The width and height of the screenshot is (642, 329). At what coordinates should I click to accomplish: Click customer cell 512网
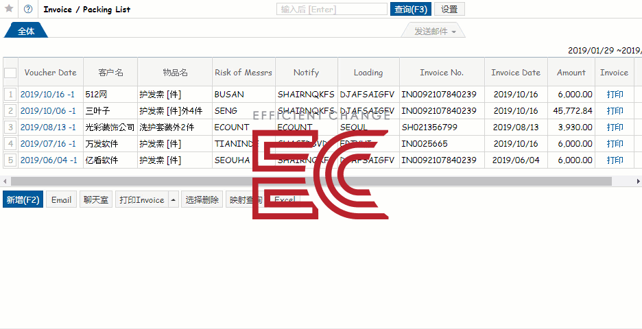click(x=110, y=95)
